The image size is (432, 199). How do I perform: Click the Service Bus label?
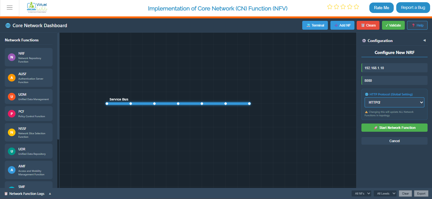point(119,99)
